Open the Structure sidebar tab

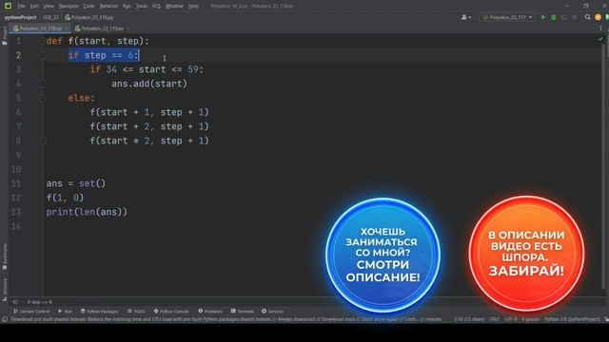pyautogui.click(x=4, y=289)
